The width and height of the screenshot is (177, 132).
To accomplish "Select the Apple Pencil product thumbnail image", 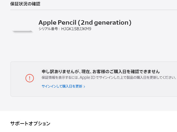I will click(22, 31).
